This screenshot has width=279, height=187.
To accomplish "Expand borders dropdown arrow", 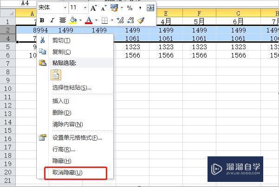I will (x=112, y=20).
